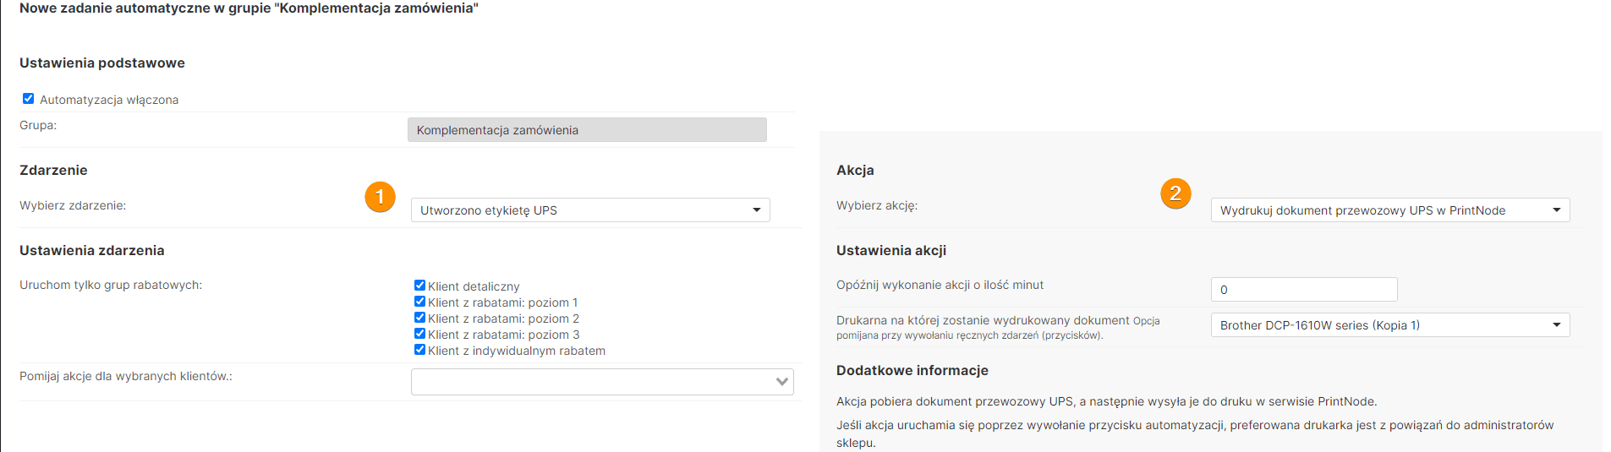Open the Wybierz zdarzenie dropdown
The height and width of the screenshot is (452, 1611).
589,210
